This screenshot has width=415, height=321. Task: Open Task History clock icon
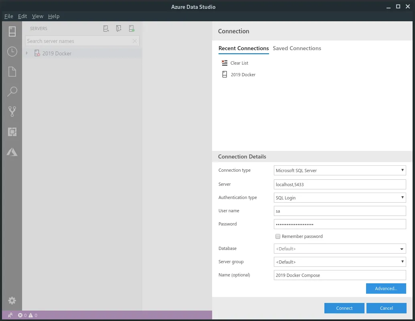[12, 52]
